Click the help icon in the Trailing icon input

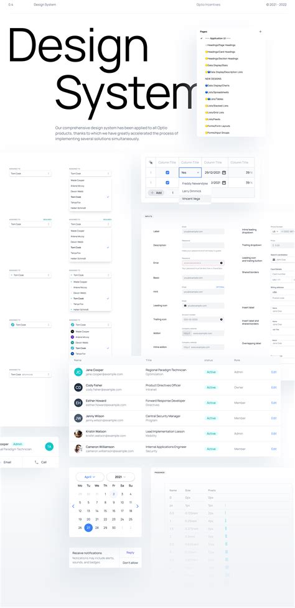click(222, 319)
